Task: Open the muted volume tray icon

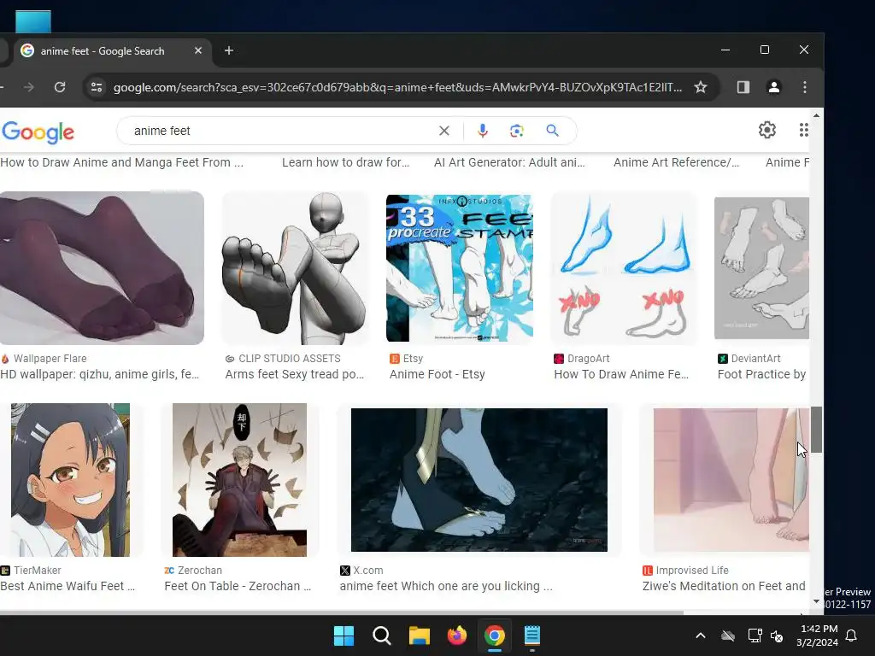Action: click(776, 635)
